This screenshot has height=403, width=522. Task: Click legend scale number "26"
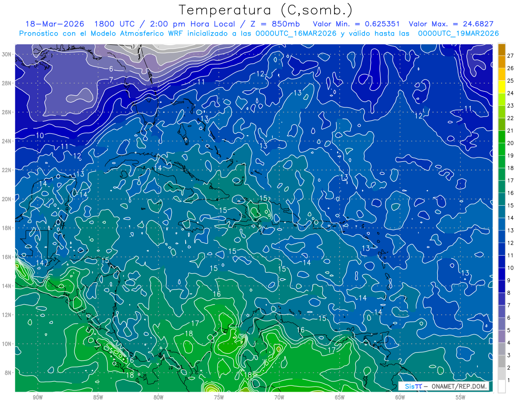[511, 68]
